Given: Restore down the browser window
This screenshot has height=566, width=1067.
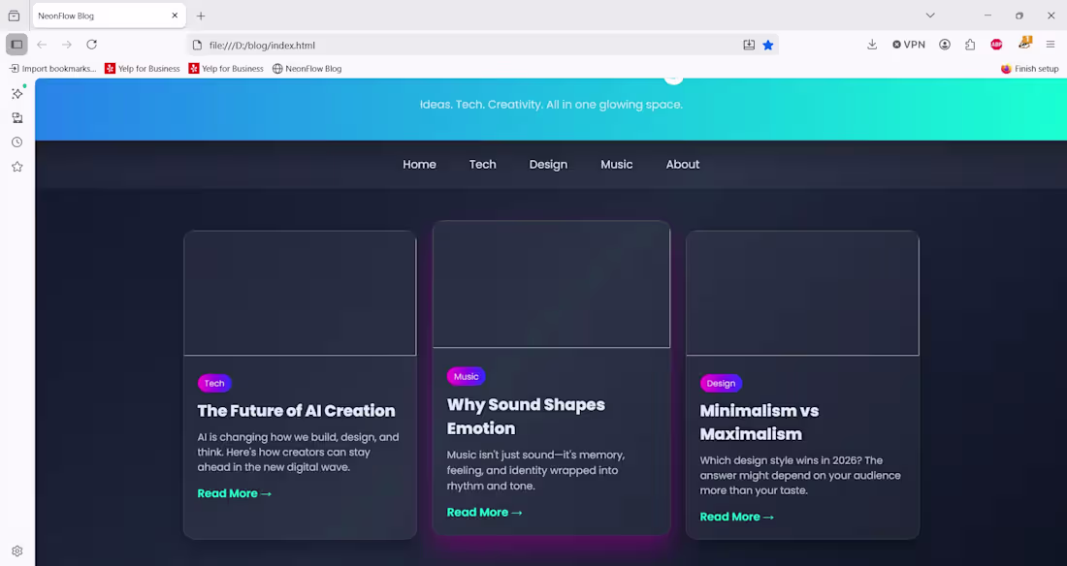Looking at the screenshot, I should (1019, 15).
